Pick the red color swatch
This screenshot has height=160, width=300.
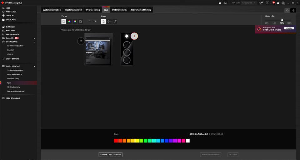click(x=116, y=141)
